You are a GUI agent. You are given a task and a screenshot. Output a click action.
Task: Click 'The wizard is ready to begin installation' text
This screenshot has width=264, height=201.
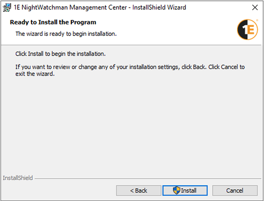pos(66,33)
